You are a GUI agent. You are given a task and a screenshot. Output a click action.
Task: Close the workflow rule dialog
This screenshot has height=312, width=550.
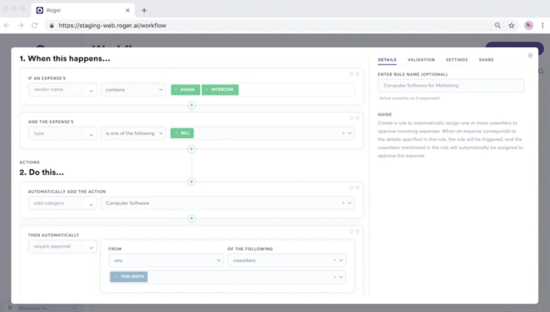tap(530, 55)
